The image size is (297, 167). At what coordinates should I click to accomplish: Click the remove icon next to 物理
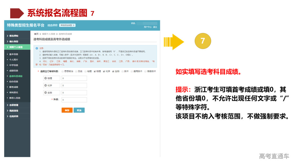[x=46, y=79]
